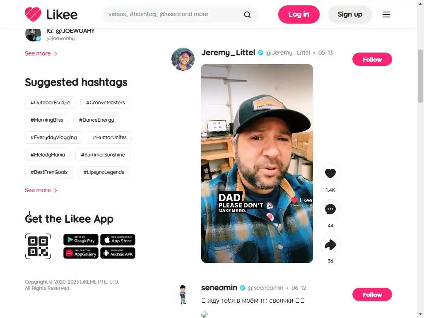Viewport: 424px width, 318px height.
Task: Select the #LipsyncLegends hashtag
Action: click(x=104, y=172)
